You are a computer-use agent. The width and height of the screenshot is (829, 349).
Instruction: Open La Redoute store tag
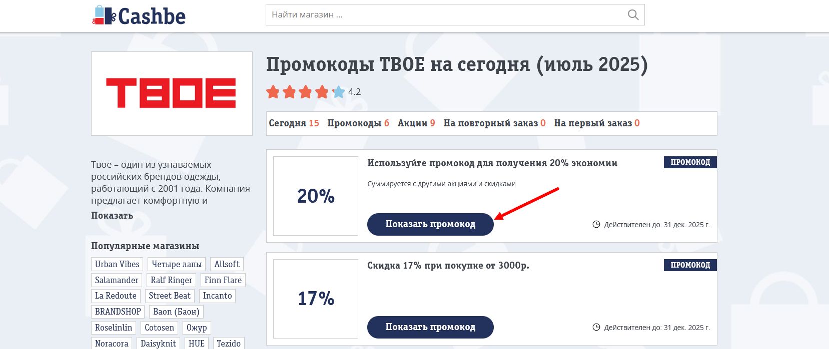[x=116, y=296]
